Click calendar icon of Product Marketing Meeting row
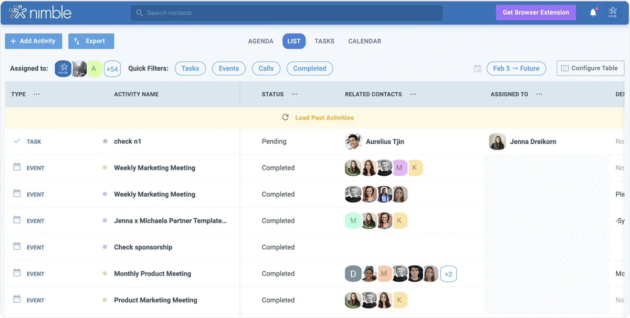630x318 pixels. [17, 300]
